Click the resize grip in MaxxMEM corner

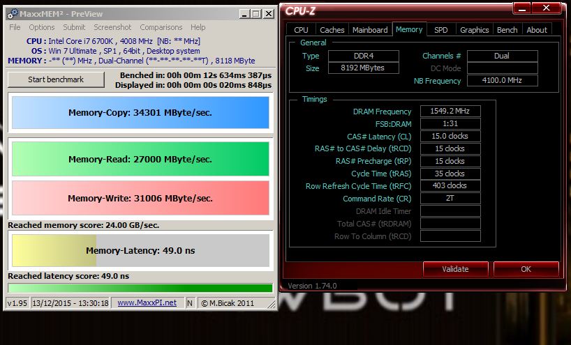pos(272,304)
